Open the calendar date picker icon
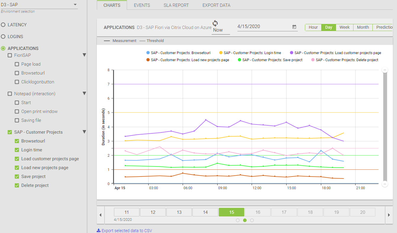Image resolution: width=397 pixels, height=233 pixels. [x=294, y=27]
